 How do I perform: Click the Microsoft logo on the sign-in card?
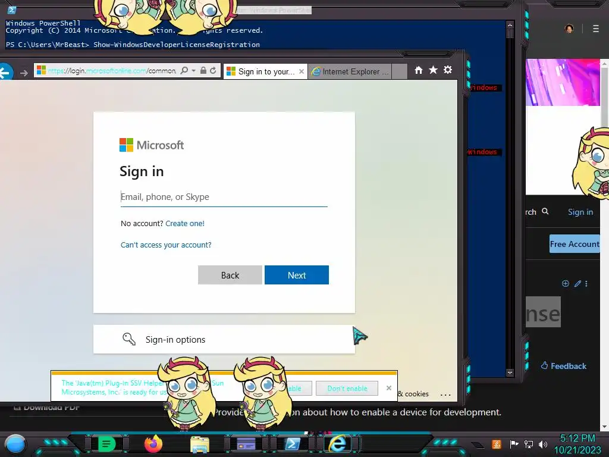pos(152,145)
